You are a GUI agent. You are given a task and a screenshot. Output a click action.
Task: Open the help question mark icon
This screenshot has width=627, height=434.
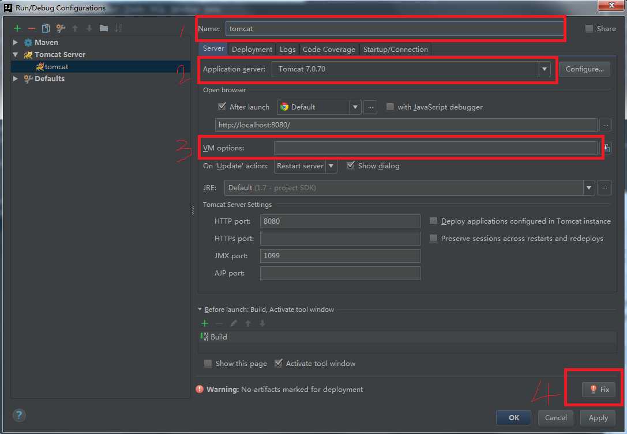[x=19, y=415]
